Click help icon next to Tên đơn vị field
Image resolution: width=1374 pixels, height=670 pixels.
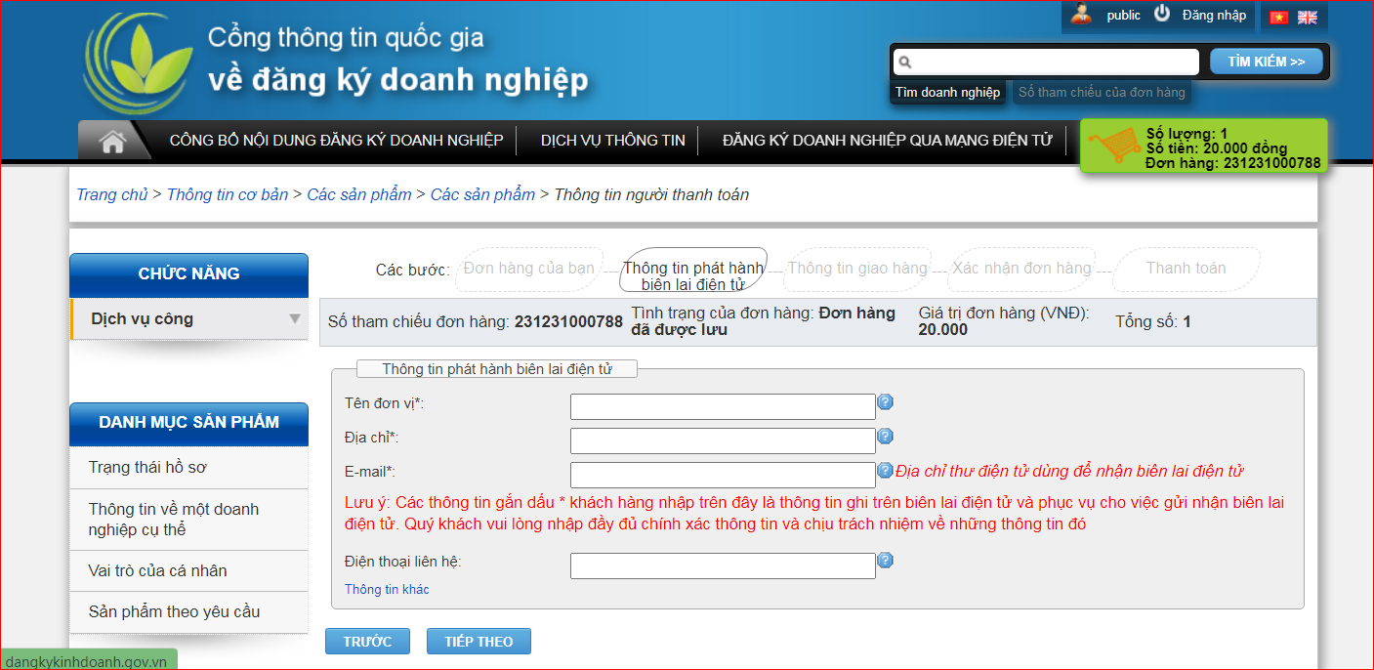click(885, 402)
